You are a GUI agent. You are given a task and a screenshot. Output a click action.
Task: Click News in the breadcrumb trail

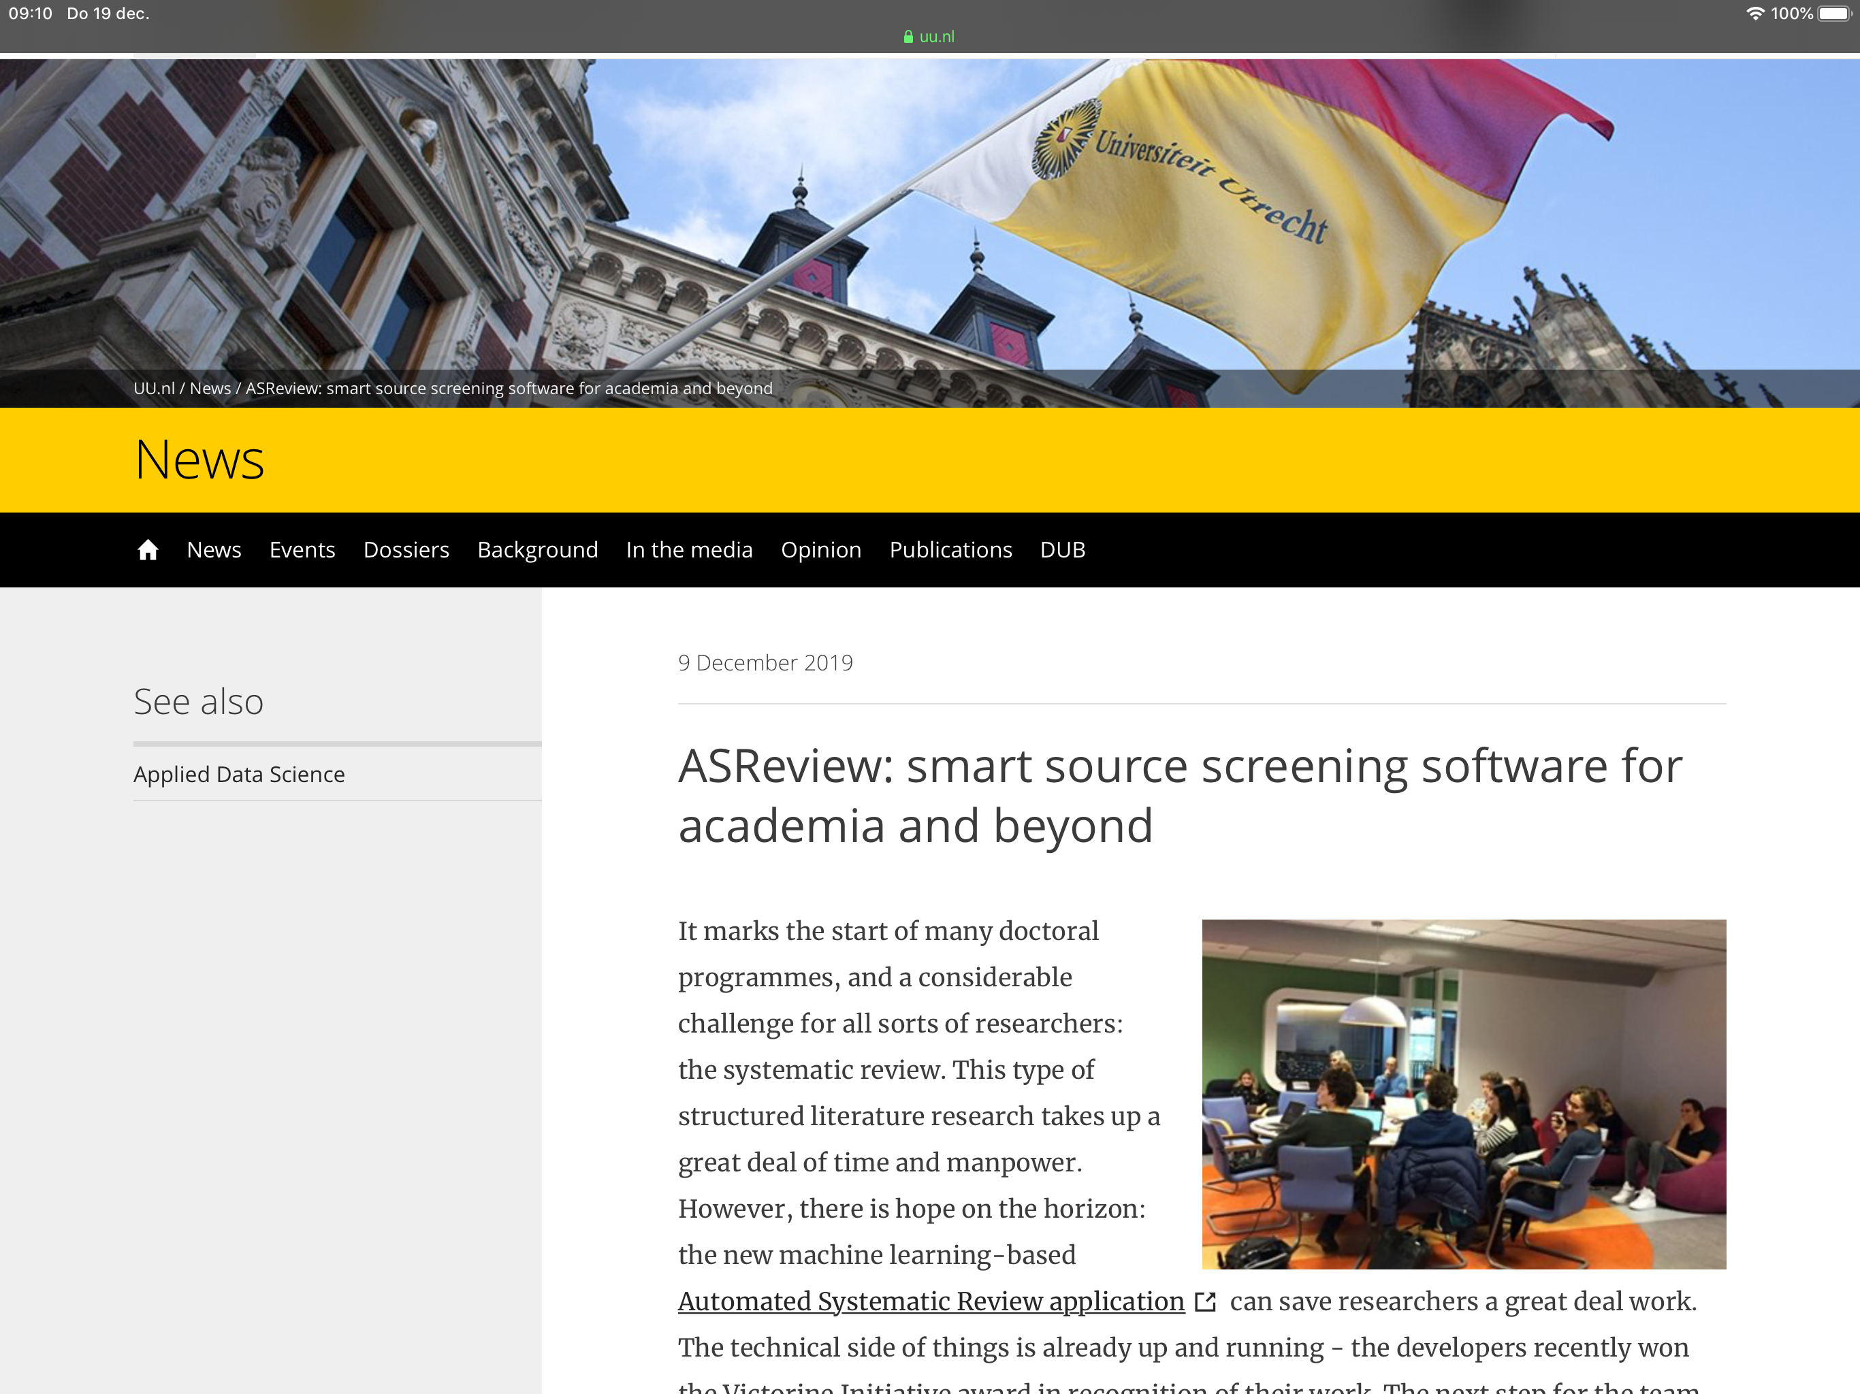point(210,389)
